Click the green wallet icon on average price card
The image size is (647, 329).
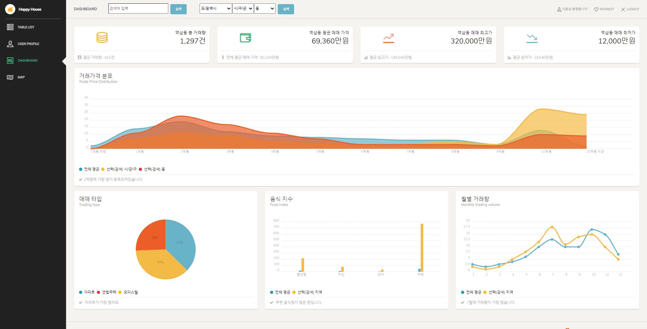(244, 38)
